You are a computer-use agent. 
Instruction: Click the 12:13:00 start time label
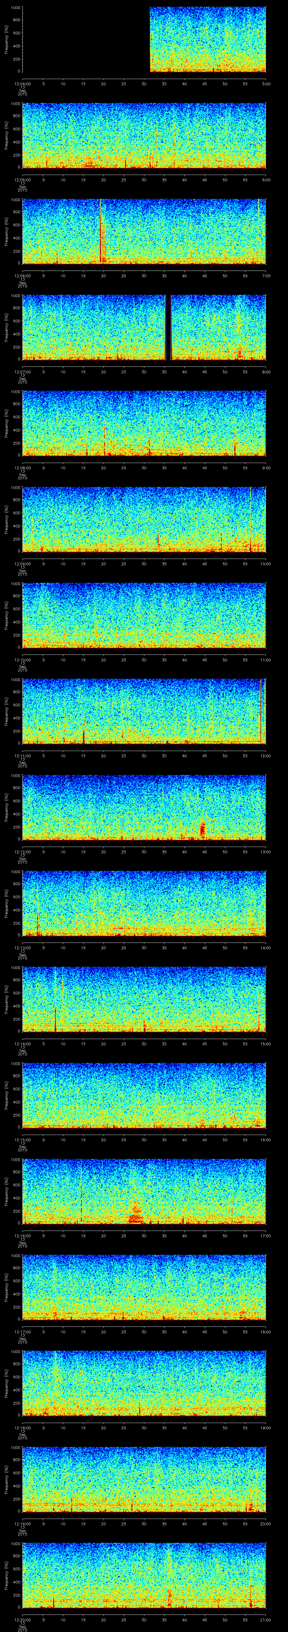22,947
